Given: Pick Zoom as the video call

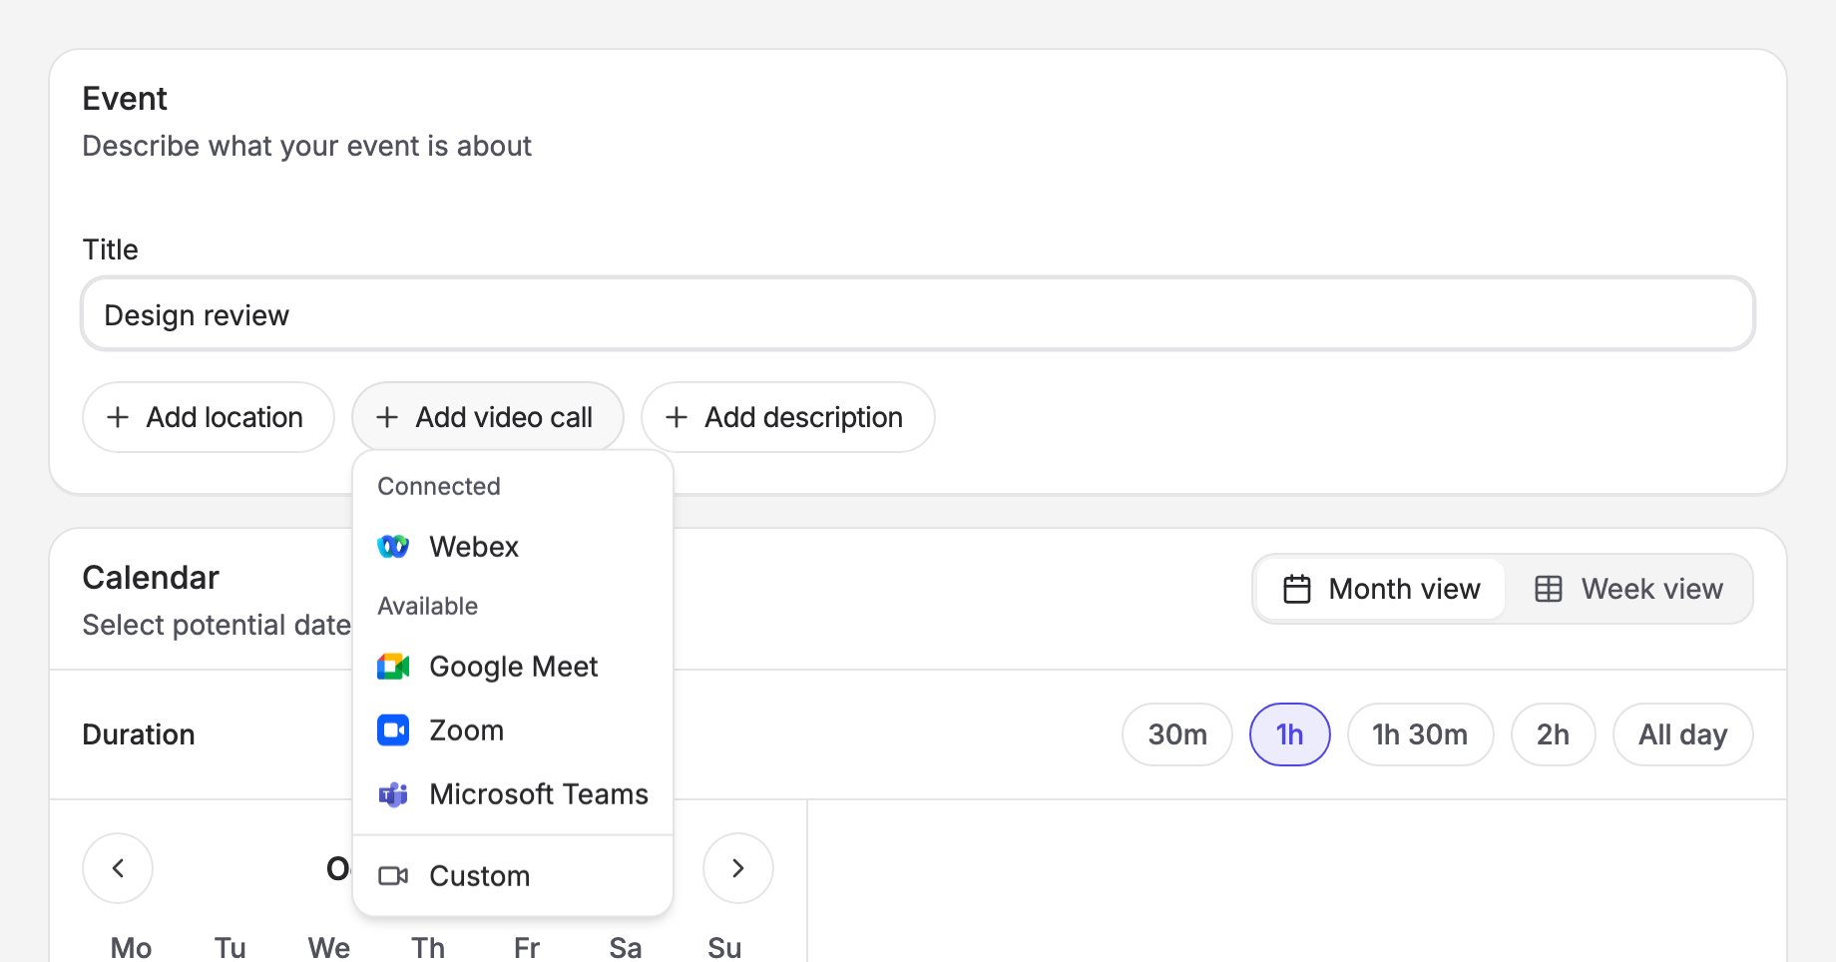Looking at the screenshot, I should (x=513, y=730).
